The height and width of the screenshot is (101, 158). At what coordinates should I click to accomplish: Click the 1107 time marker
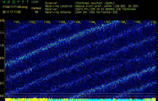point(107,22)
